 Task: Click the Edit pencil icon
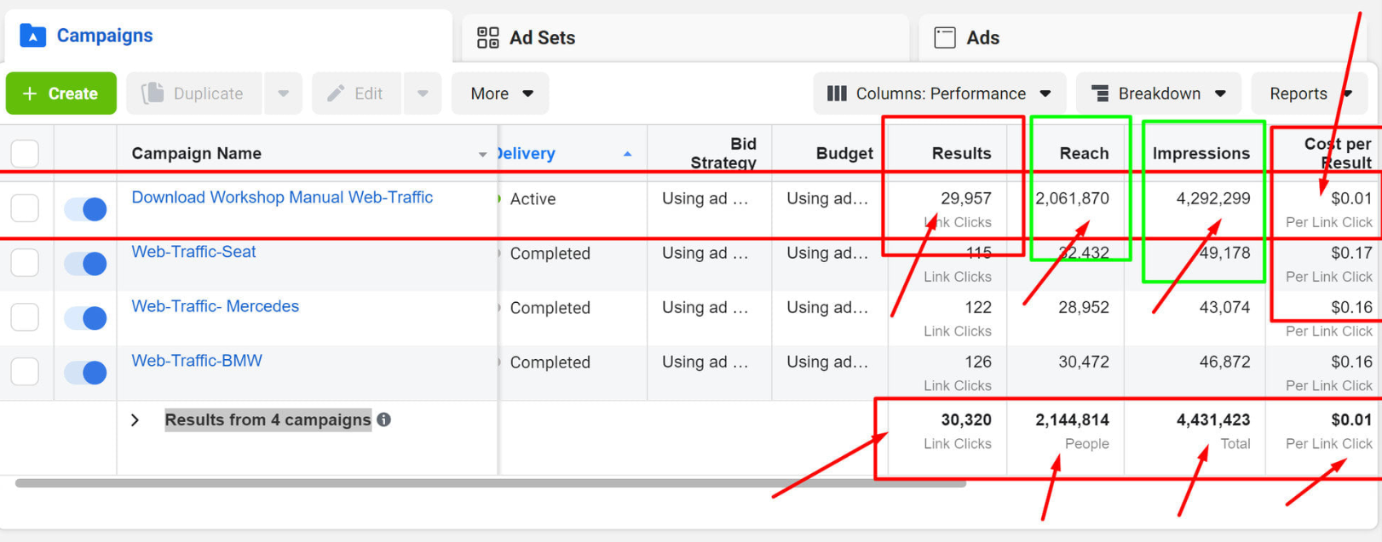[336, 94]
